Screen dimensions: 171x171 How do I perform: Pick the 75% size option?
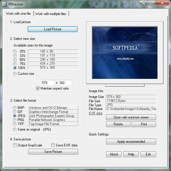[x=15, y=64]
